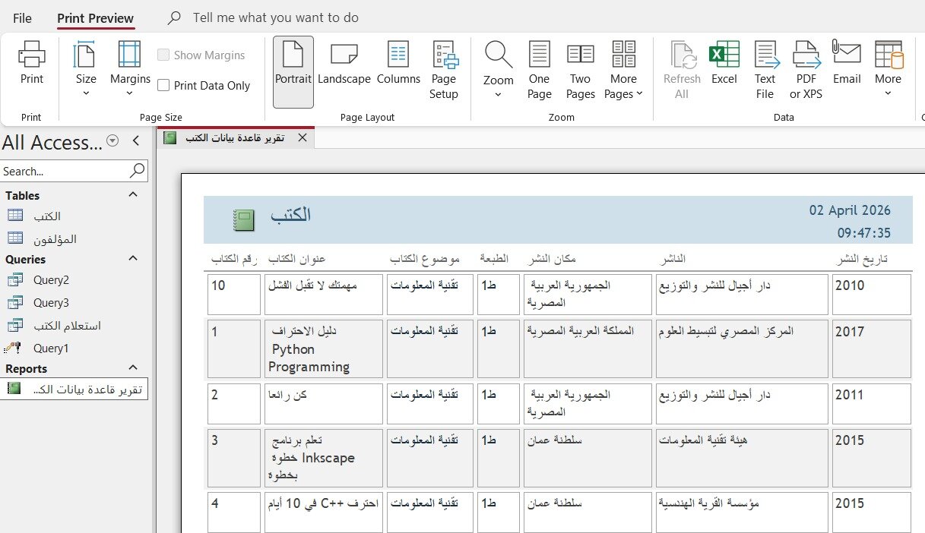
Task: Choose the Columns layout icon
Action: tap(398, 64)
